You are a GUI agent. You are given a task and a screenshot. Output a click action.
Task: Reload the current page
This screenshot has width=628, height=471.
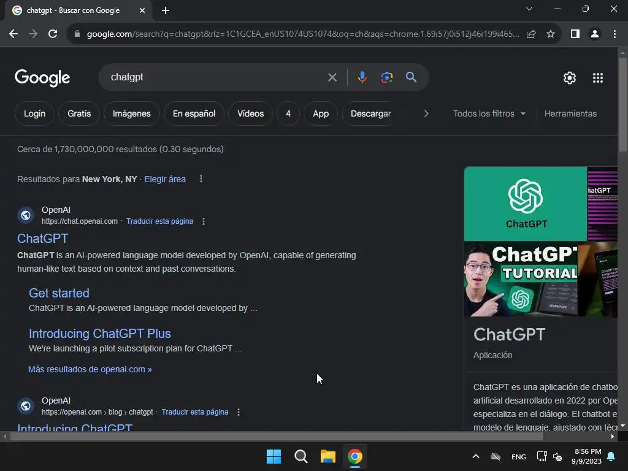(53, 34)
